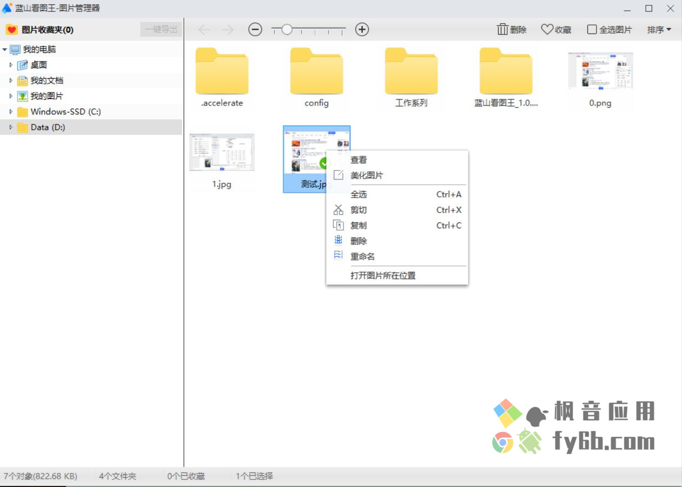This screenshot has height=487, width=682.
Task: Click the 美化图片 edit icon in menu
Action: coord(339,175)
